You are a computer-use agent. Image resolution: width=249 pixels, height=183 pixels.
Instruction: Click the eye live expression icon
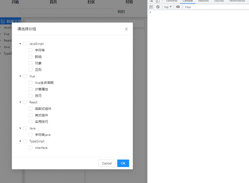pyautogui.click(x=178, y=7)
